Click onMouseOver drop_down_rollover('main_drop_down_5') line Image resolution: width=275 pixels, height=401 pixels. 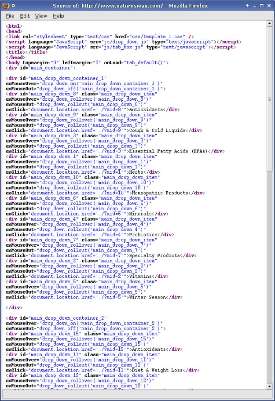tap(78, 287)
